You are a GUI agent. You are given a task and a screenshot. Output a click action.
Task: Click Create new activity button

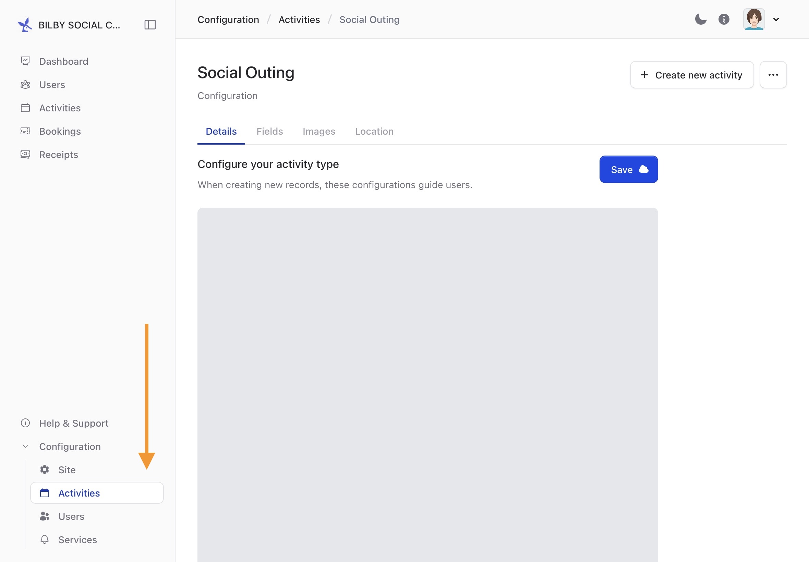pos(692,75)
